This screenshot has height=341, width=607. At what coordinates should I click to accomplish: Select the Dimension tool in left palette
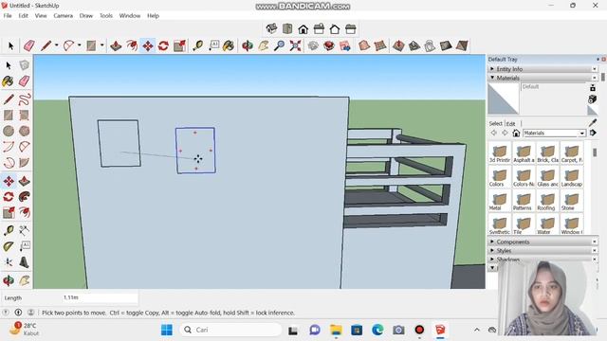click(24, 231)
